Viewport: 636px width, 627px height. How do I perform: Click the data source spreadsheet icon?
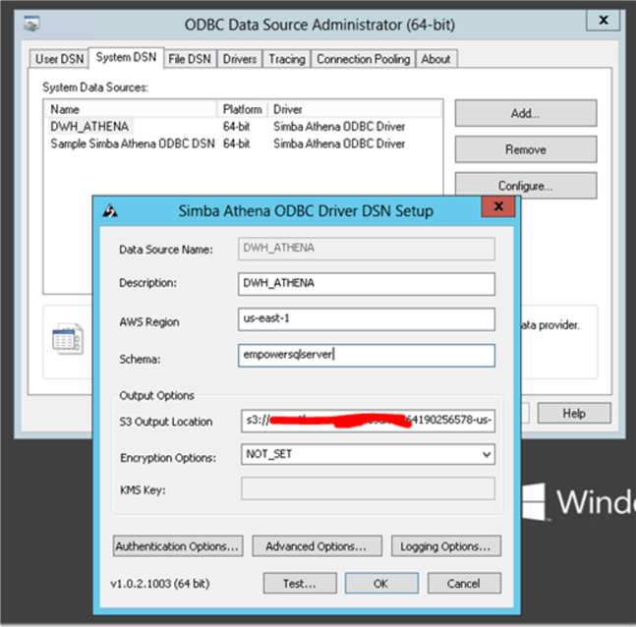coord(67,340)
